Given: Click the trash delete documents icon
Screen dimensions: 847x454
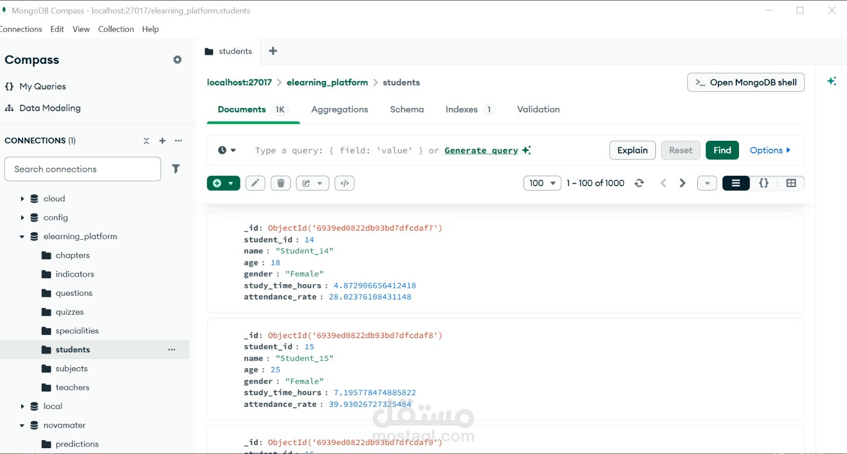Looking at the screenshot, I should (x=281, y=183).
